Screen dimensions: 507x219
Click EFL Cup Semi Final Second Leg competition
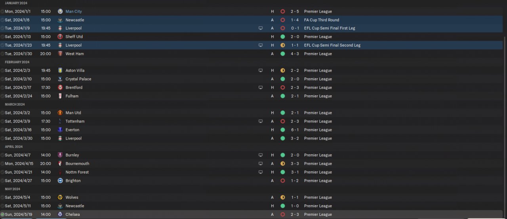coord(332,45)
